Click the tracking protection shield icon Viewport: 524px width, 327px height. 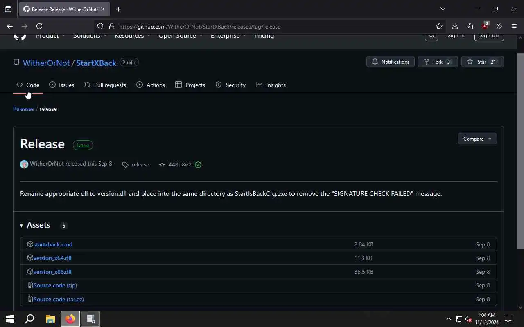(x=100, y=26)
